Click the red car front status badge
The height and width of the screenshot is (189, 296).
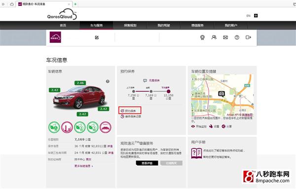tap(106, 127)
